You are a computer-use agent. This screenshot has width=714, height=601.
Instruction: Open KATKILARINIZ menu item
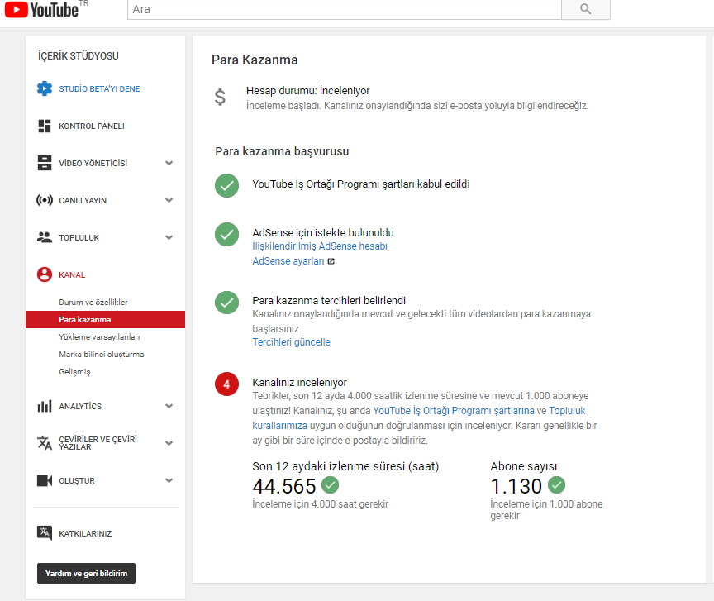point(85,533)
